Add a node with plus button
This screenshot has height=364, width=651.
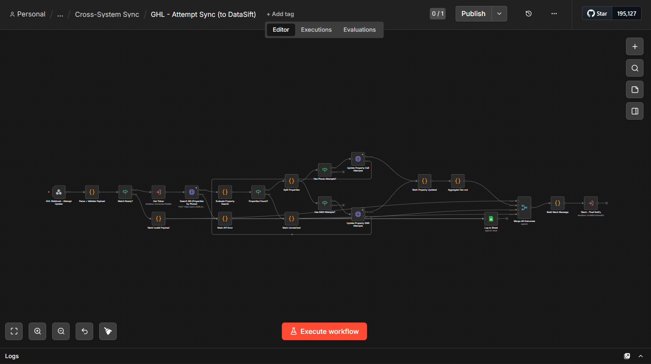click(635, 47)
